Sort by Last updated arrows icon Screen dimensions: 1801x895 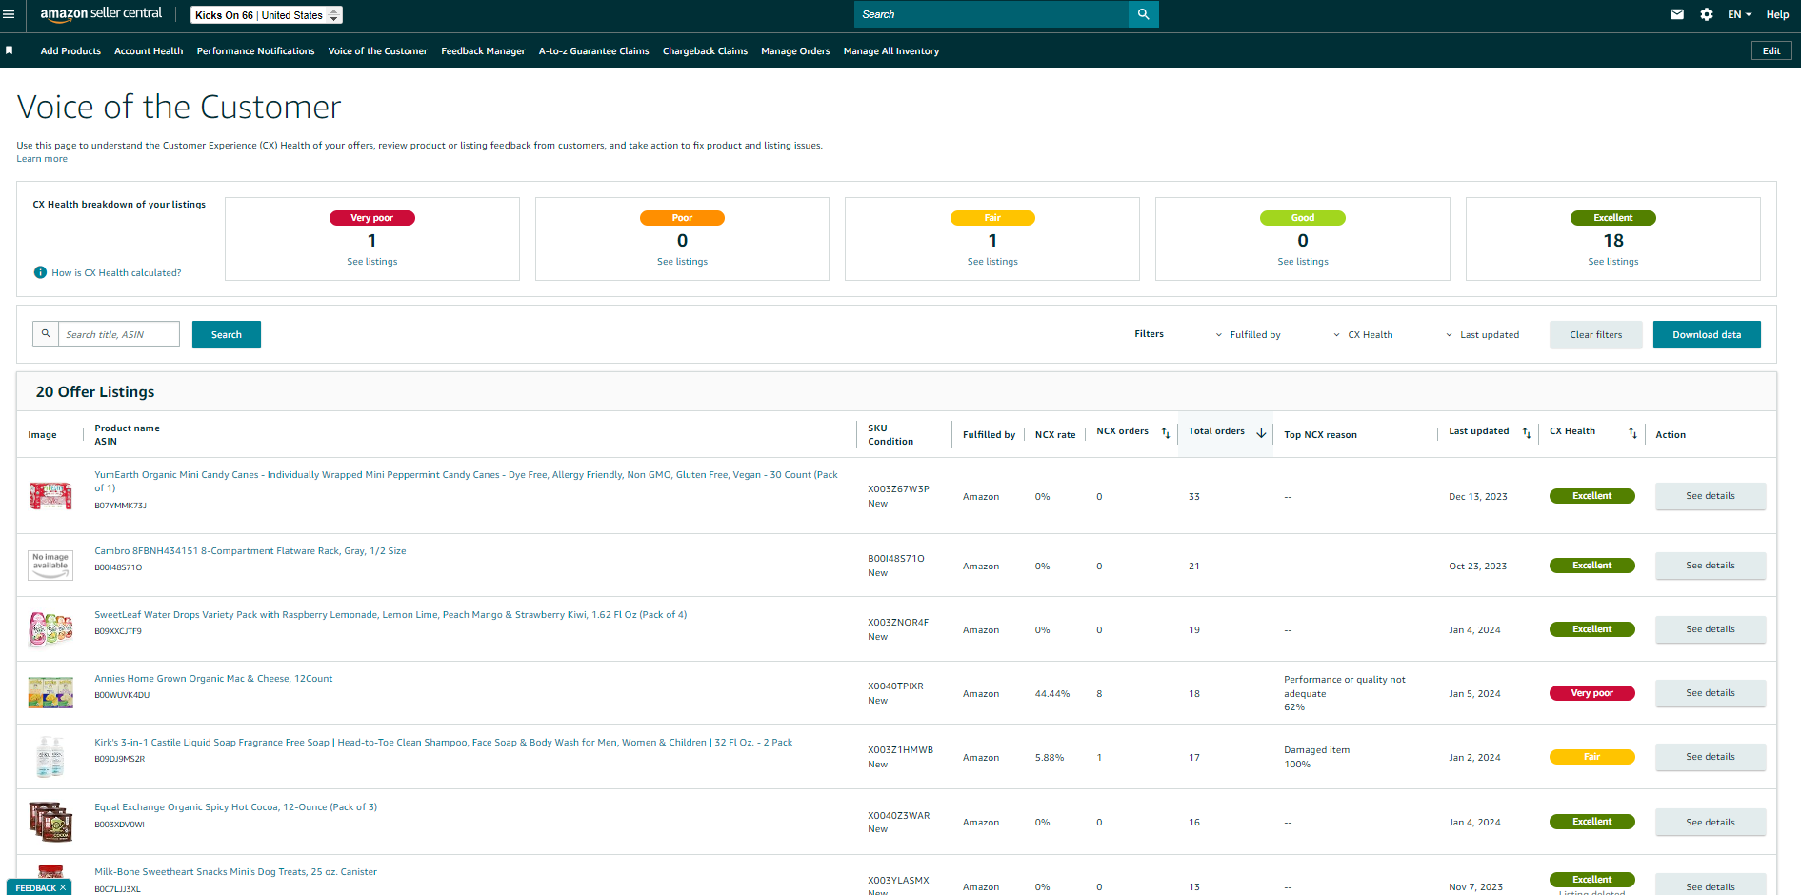tap(1527, 433)
